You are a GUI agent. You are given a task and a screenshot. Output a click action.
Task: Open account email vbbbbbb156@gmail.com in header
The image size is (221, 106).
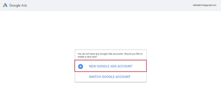coord(204,5)
